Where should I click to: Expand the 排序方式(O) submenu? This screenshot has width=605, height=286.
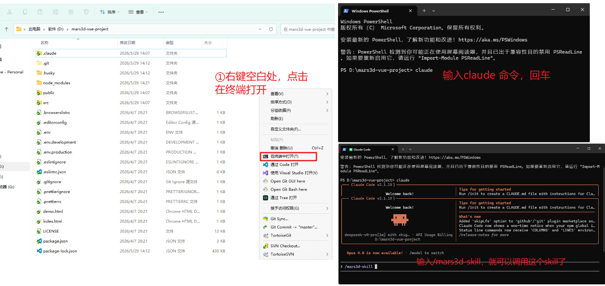point(327,102)
